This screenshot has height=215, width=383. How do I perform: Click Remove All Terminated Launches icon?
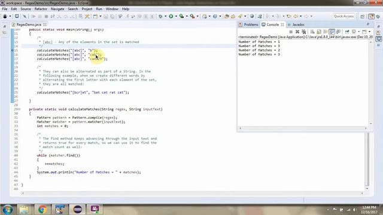coord(304,32)
